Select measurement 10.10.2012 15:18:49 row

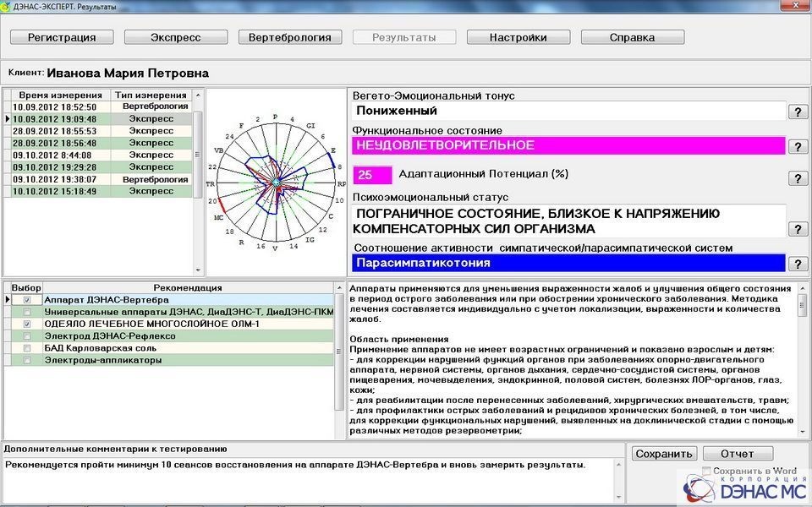(58, 192)
